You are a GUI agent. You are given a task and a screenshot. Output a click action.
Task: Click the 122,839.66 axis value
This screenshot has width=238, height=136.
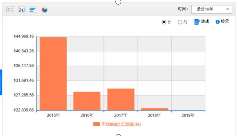coord(24,110)
